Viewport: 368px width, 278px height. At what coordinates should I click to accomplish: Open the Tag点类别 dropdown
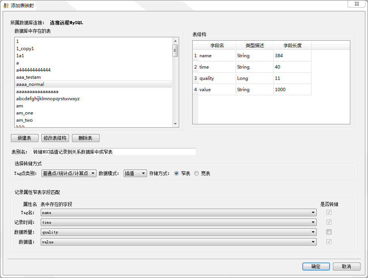(69, 173)
